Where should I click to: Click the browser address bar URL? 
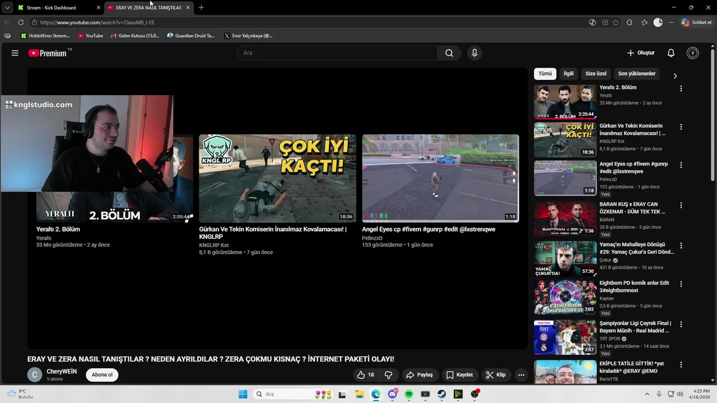click(97, 22)
